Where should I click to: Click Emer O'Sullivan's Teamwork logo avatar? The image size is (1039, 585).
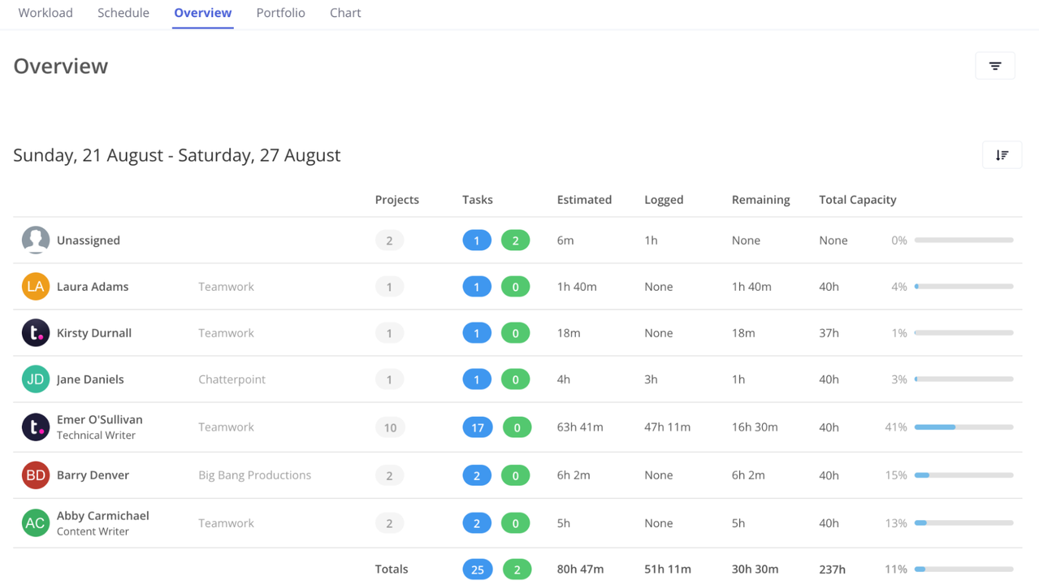coord(36,427)
